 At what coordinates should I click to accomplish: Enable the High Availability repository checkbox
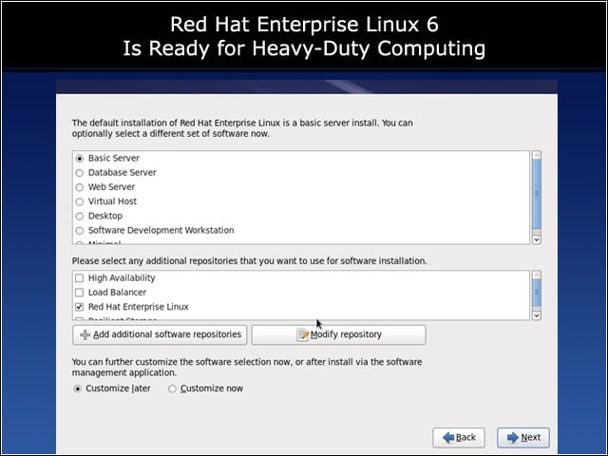coord(79,278)
